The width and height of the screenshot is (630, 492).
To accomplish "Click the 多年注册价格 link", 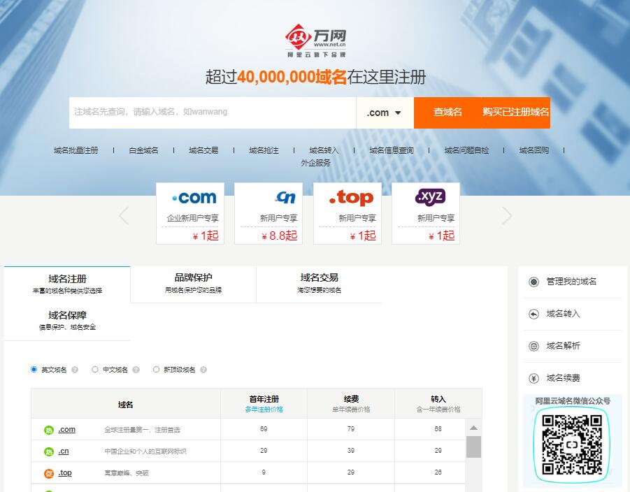I will click(x=264, y=410).
